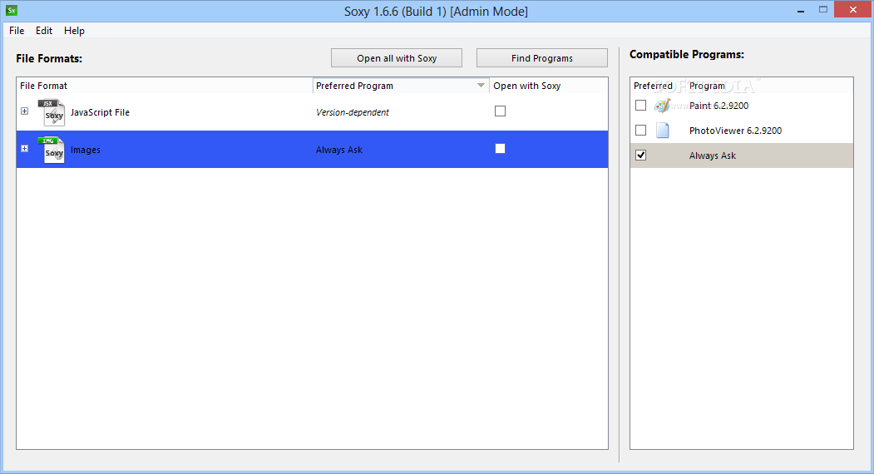Close the Soxy window
Image resolution: width=874 pixels, height=474 pixels.
coord(853,9)
